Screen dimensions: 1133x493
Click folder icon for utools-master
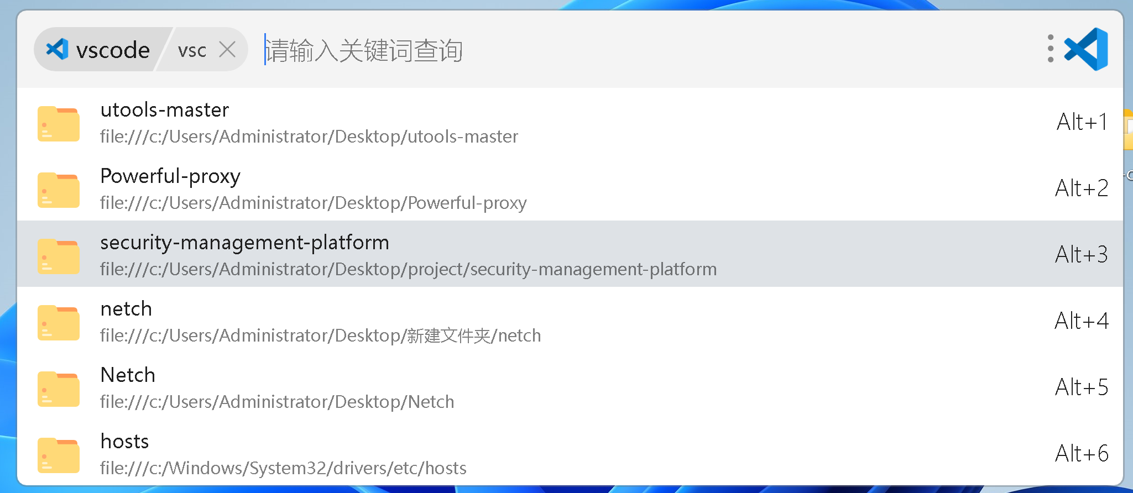click(59, 124)
